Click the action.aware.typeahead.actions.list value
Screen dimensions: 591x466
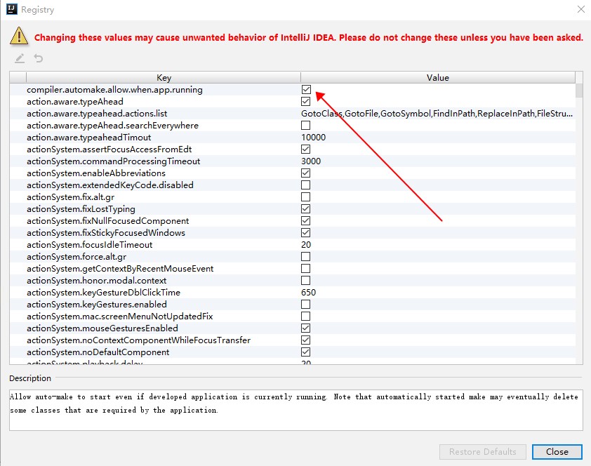[x=437, y=114]
